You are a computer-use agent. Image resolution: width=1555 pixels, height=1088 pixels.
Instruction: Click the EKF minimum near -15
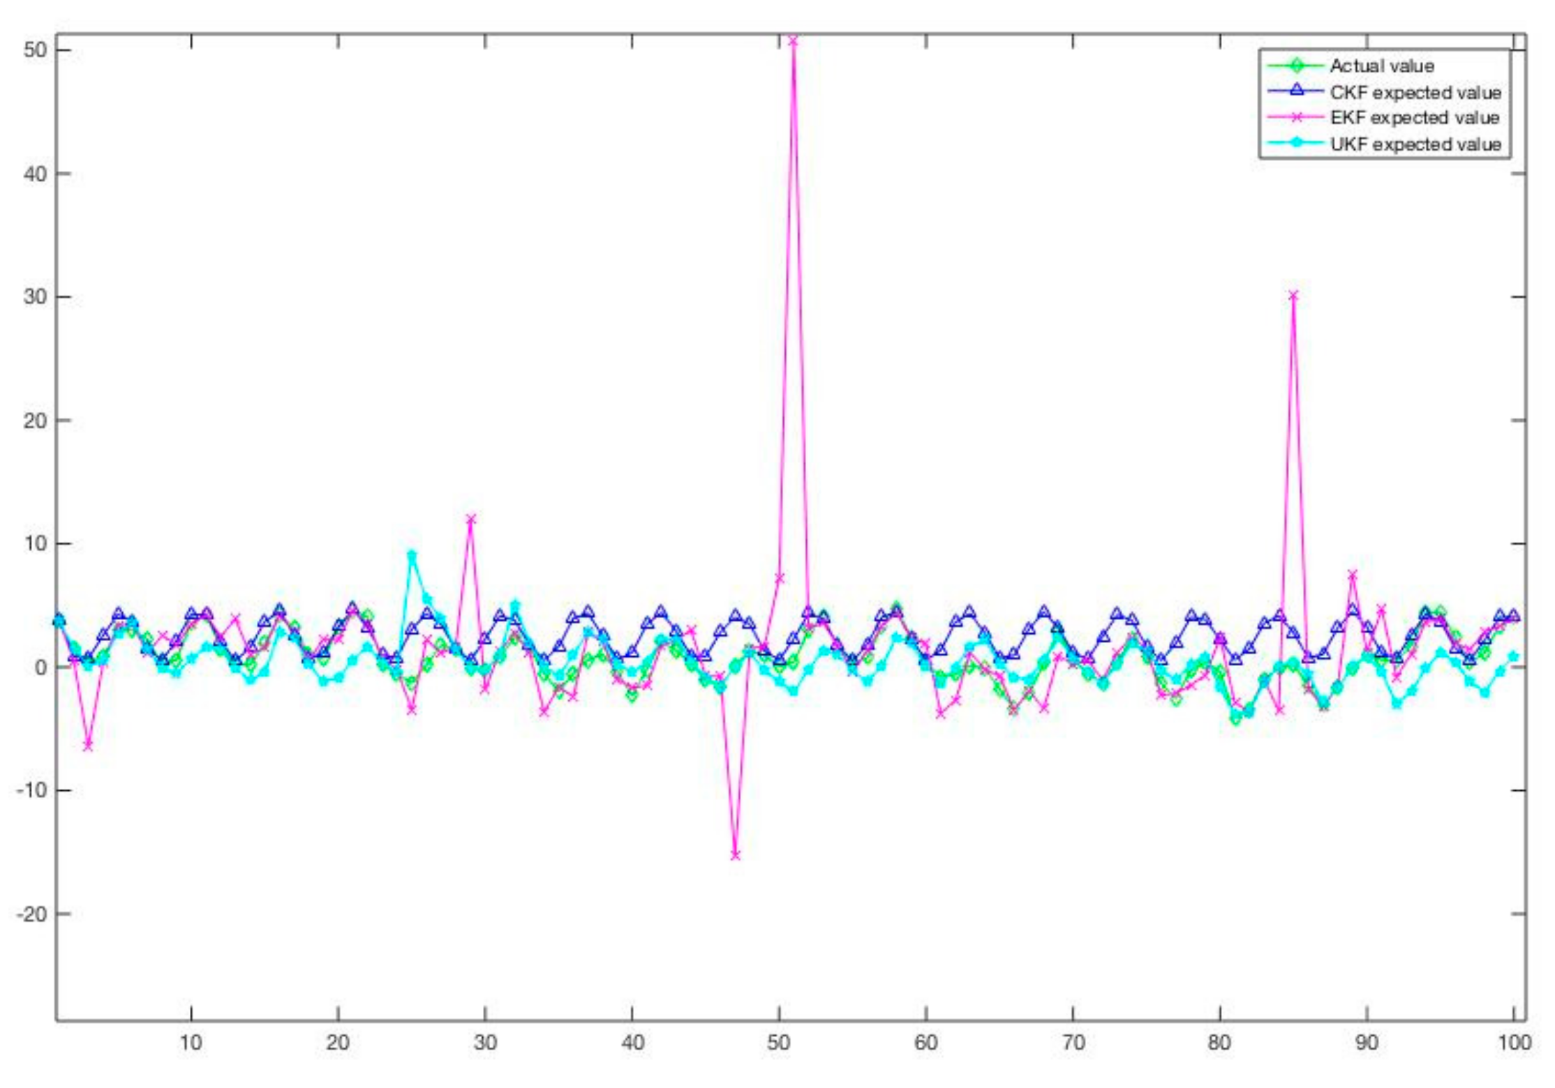point(735,855)
